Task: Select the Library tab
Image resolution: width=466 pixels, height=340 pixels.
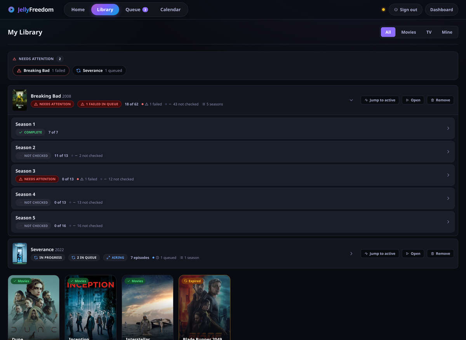Action: click(x=105, y=10)
